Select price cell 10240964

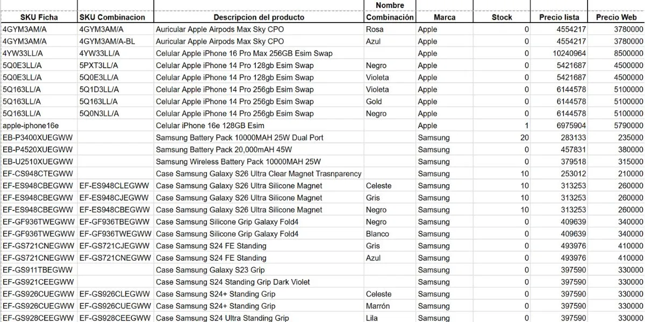click(x=559, y=54)
